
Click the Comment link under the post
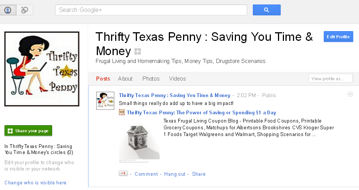(146, 174)
